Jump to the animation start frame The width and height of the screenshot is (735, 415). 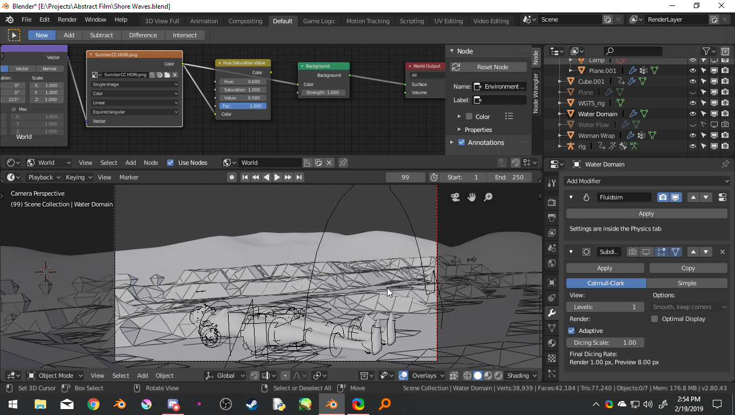(245, 177)
